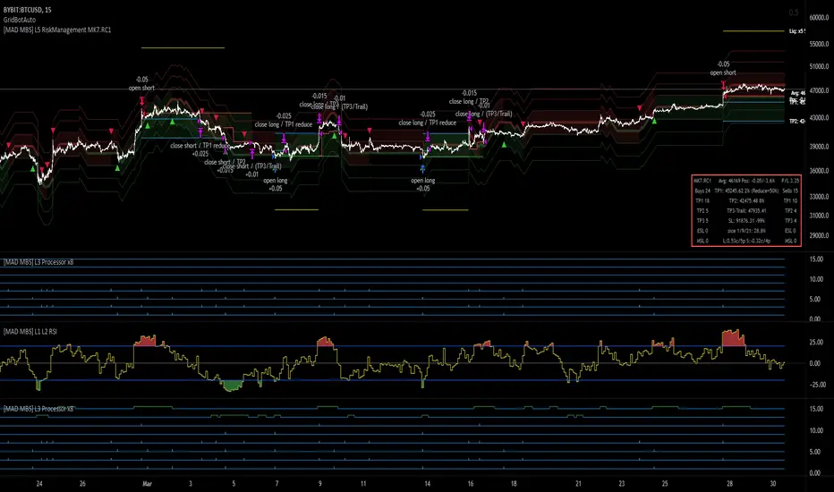
Task: Click the 'open long +0.05' label near date 7
Action: 275,184
